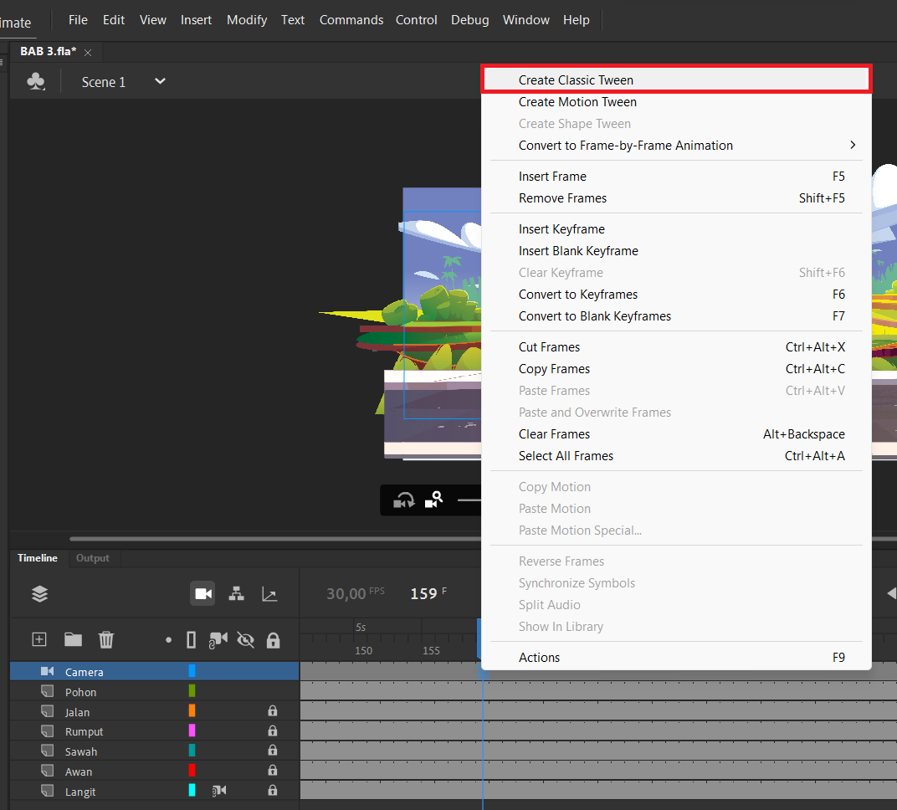Toggle lock all layers padlock header
897x810 pixels.
[273, 639]
